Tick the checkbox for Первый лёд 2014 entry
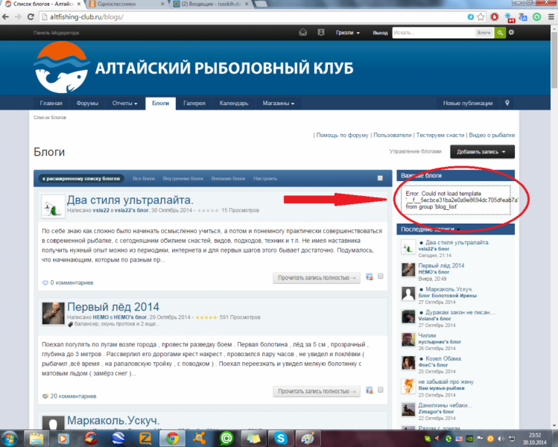558x447 pixels. tap(381, 390)
